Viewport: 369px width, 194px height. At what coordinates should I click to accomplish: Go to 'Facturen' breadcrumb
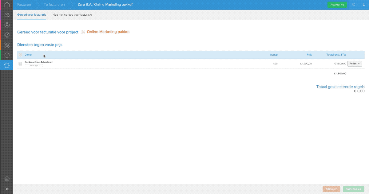24,5
